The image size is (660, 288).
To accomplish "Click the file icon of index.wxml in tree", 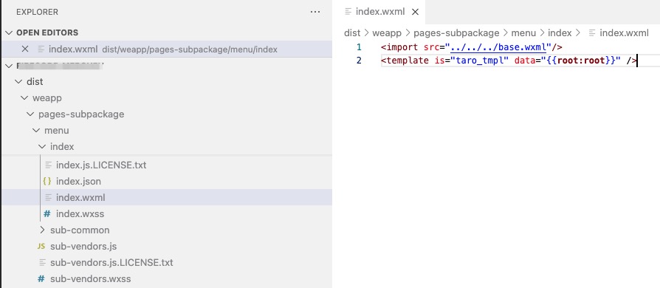I will pos(49,197).
